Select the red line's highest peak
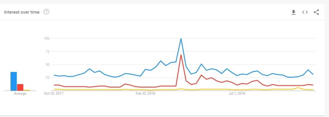Image resolution: width=329 pixels, height=117 pixels. point(181,55)
